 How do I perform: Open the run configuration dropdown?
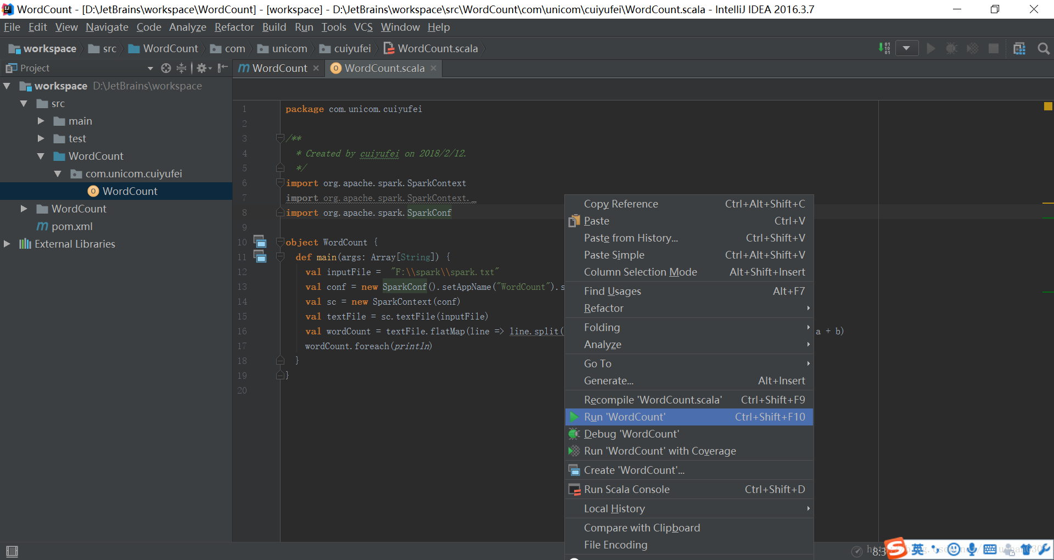(907, 48)
